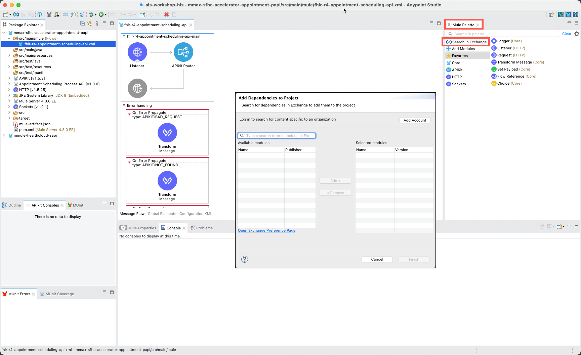Select APIKit category in Mule Palette

pyautogui.click(x=457, y=70)
